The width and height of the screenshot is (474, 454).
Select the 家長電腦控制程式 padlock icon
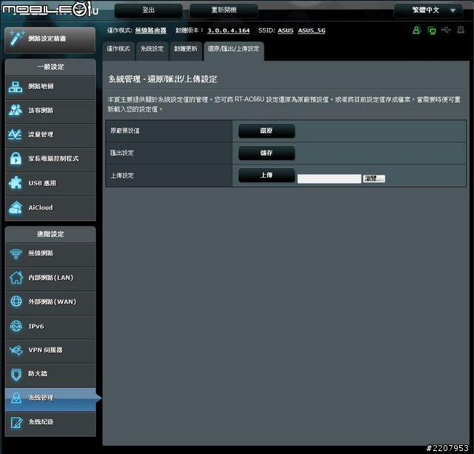coord(16,158)
